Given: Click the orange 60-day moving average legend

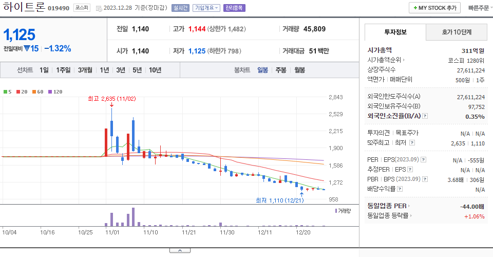Looking at the screenshot, I should [37, 92].
